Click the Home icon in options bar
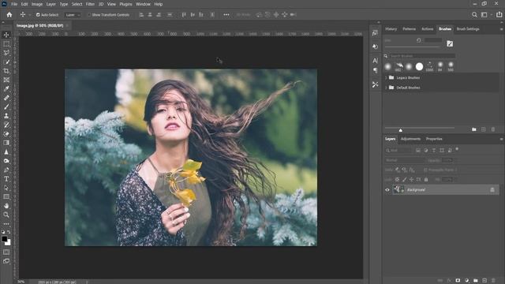This screenshot has width=505, height=284. point(9,15)
